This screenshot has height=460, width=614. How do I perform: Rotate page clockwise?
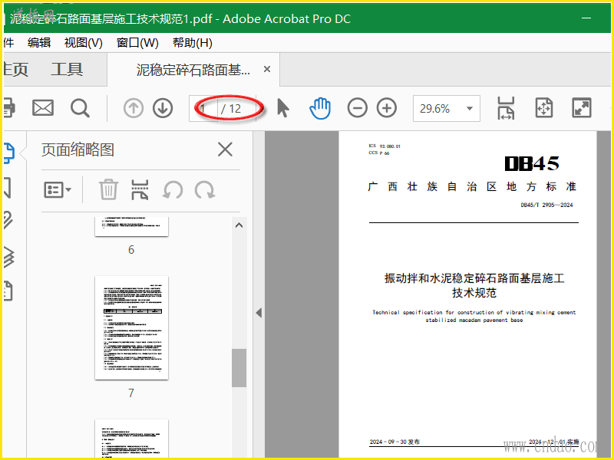click(205, 190)
